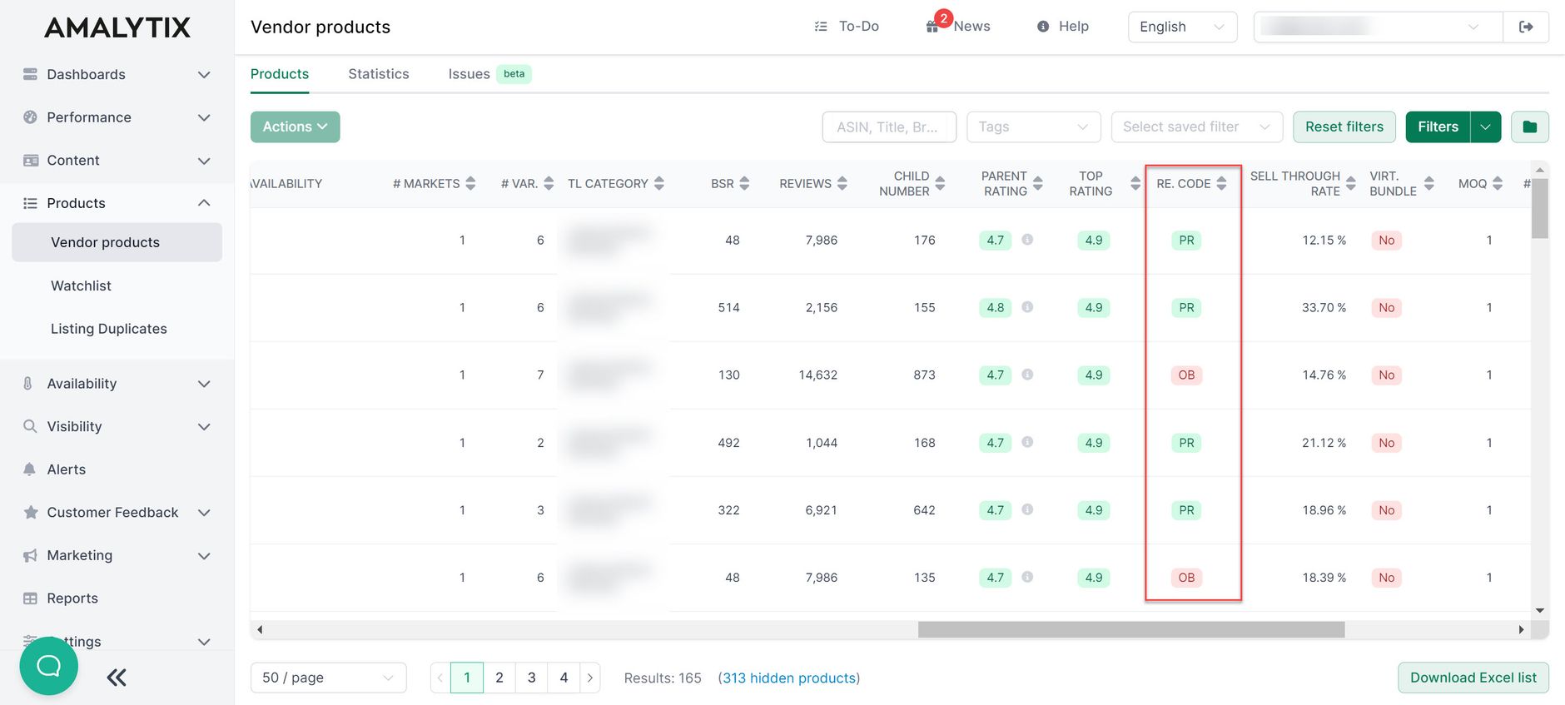Image resolution: width=1565 pixels, height=705 pixels.
Task: Click table horizontal scroll right arrow
Action: coord(1522,630)
